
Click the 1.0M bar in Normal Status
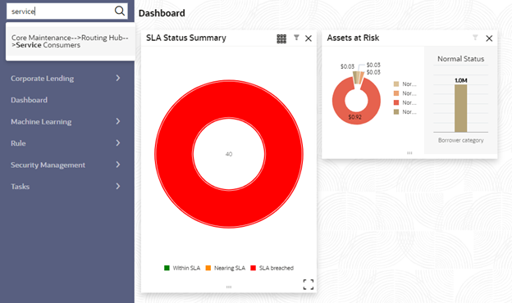pyautogui.click(x=461, y=108)
